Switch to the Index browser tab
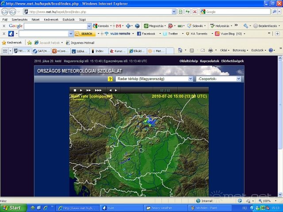Image resolution: width=283 pixels, height=212 pixels. (99, 51)
